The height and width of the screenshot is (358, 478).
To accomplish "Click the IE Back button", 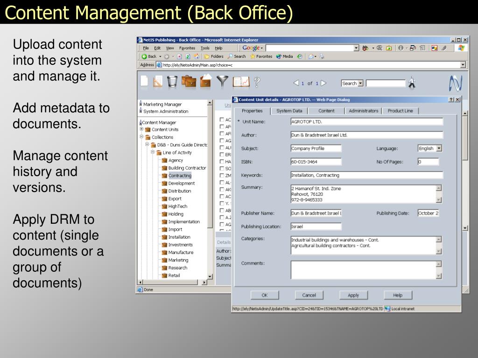I will [x=149, y=56].
